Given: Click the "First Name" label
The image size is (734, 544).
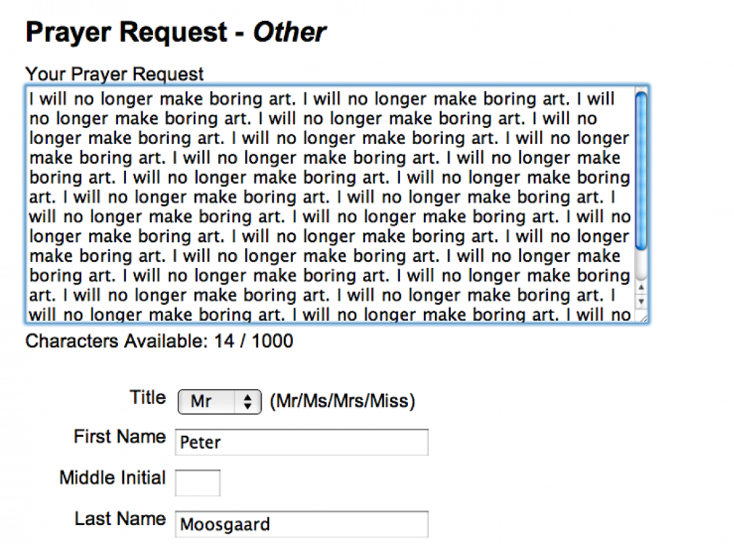Looking at the screenshot, I should (x=120, y=437).
